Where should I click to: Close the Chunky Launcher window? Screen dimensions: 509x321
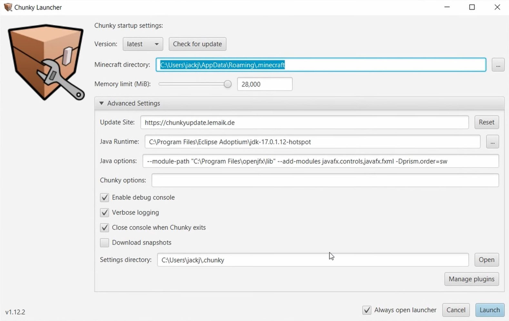[497, 7]
